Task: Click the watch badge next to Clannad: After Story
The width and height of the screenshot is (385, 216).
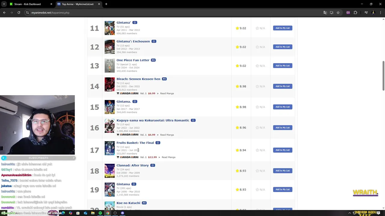Action: pos(152,165)
